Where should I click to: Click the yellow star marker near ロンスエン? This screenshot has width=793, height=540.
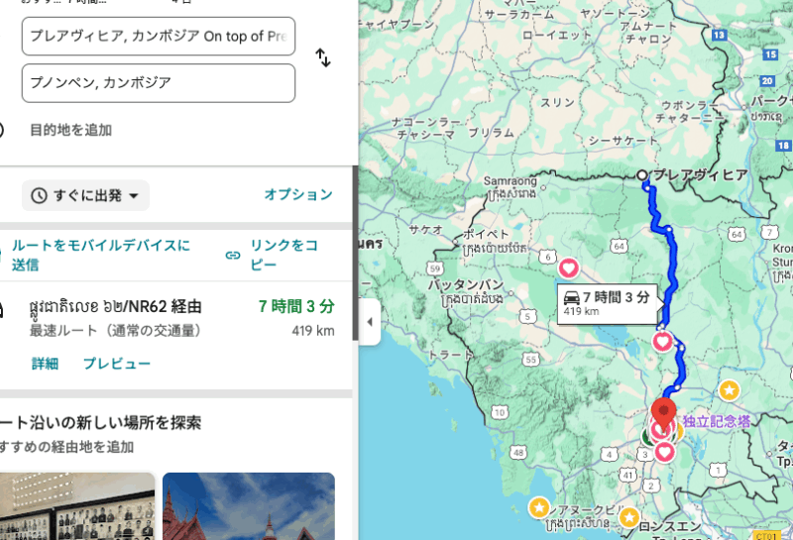click(x=629, y=516)
